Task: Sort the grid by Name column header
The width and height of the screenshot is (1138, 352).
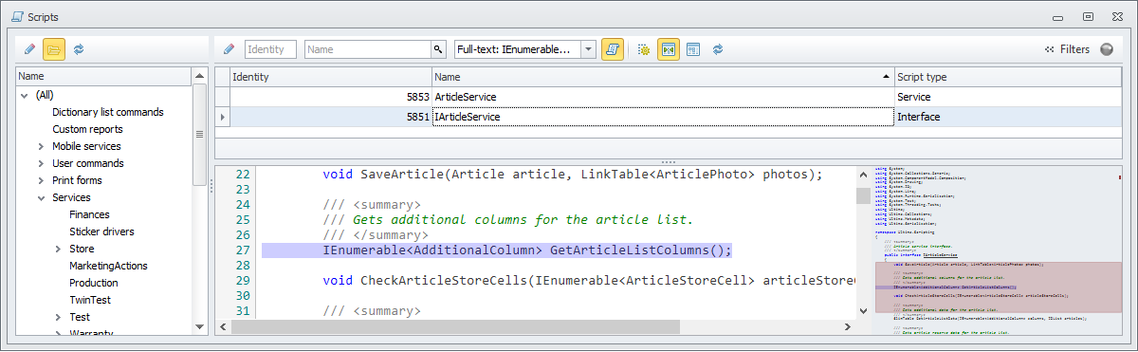Action: point(663,77)
